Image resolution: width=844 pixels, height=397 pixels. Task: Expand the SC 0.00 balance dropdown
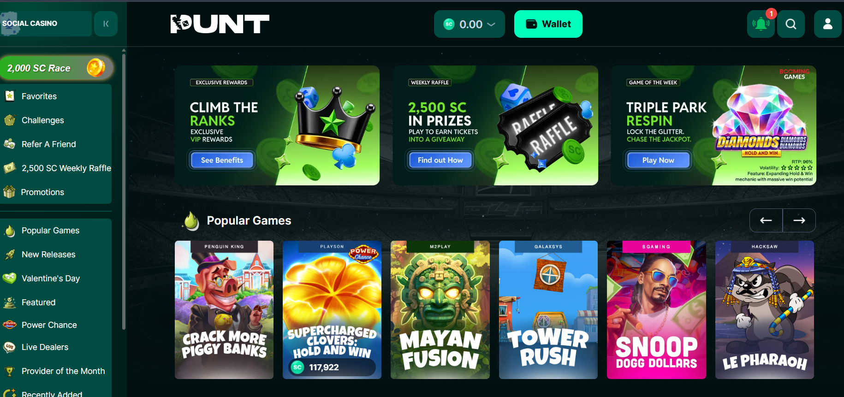point(470,24)
